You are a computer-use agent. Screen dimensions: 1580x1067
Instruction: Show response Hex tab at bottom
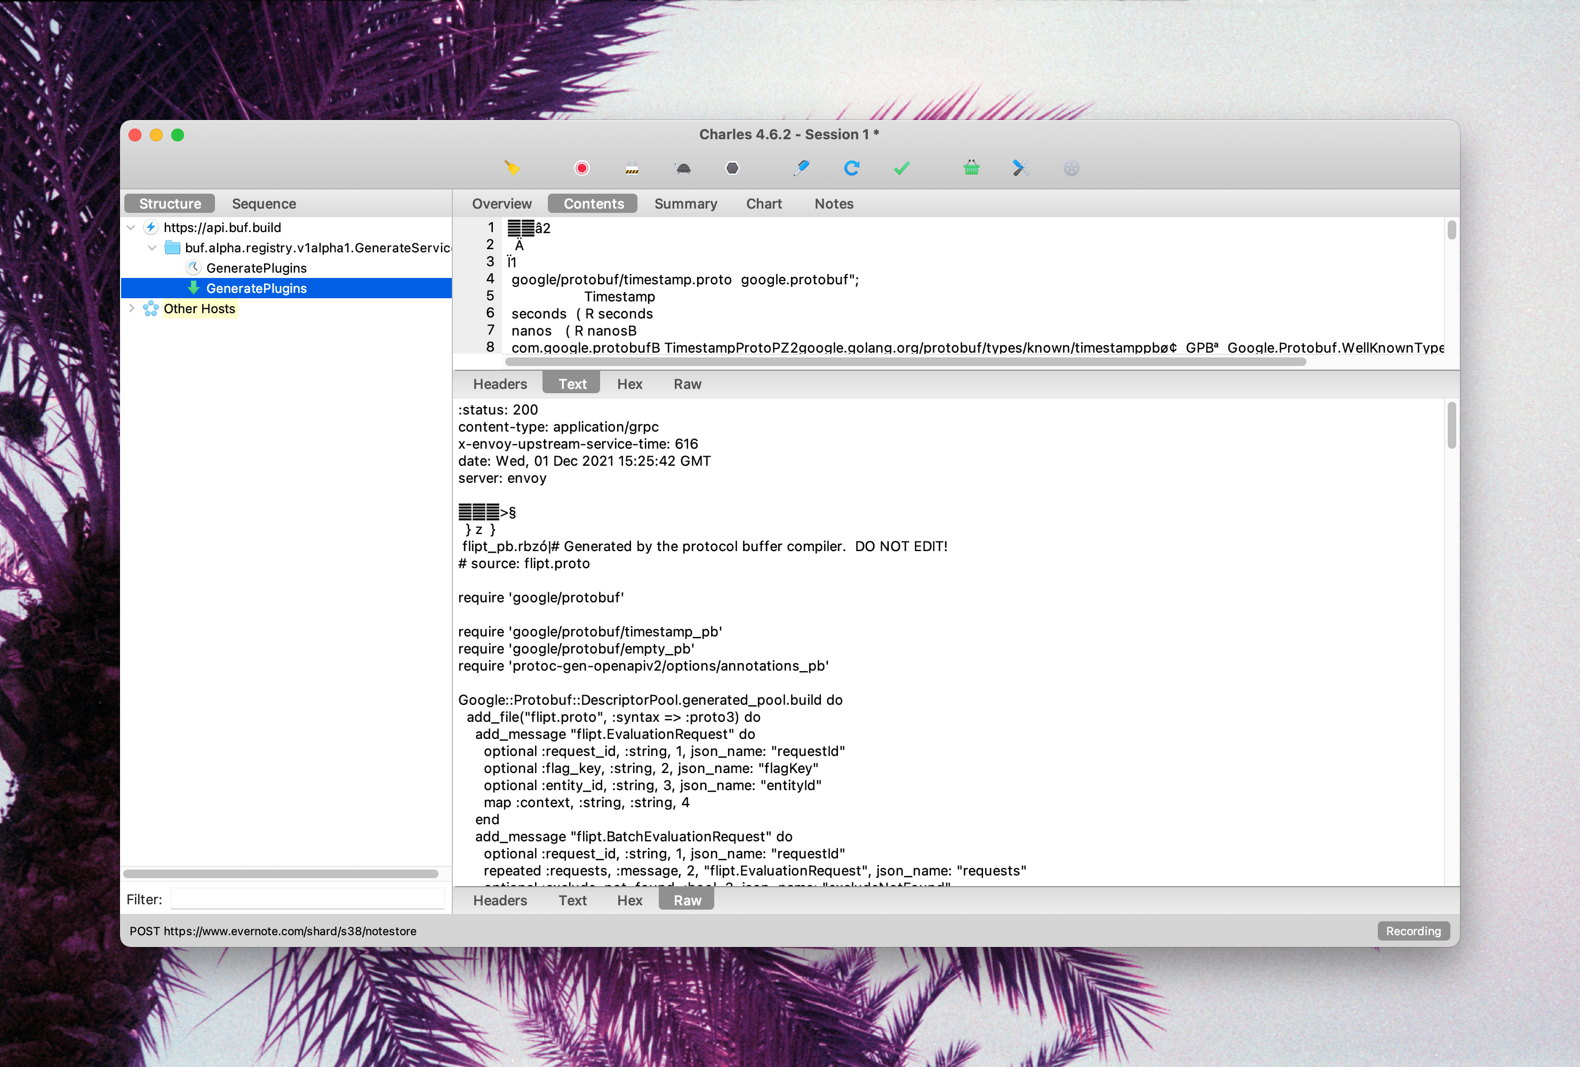point(629,899)
